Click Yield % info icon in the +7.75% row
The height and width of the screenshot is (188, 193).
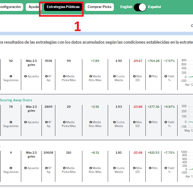coord(166,168)
